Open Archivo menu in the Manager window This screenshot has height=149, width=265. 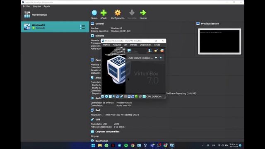pyautogui.click(x=26, y=6)
